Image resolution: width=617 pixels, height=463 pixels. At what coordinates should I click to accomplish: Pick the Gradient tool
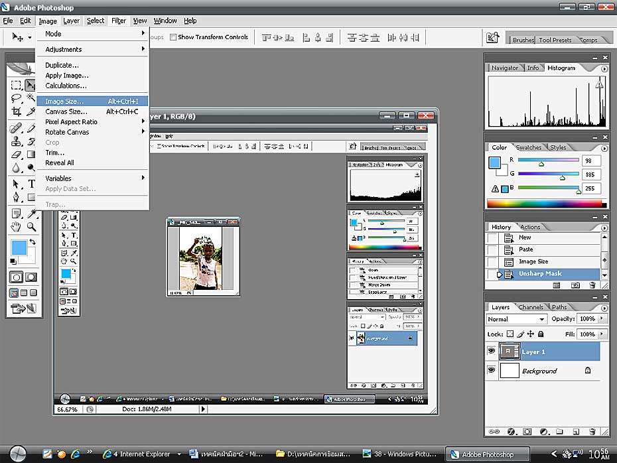[31, 155]
